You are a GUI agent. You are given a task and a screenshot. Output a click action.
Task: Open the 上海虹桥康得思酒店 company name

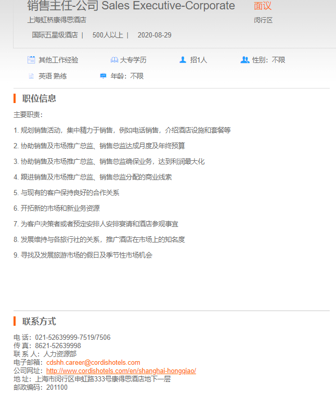[x=57, y=20]
